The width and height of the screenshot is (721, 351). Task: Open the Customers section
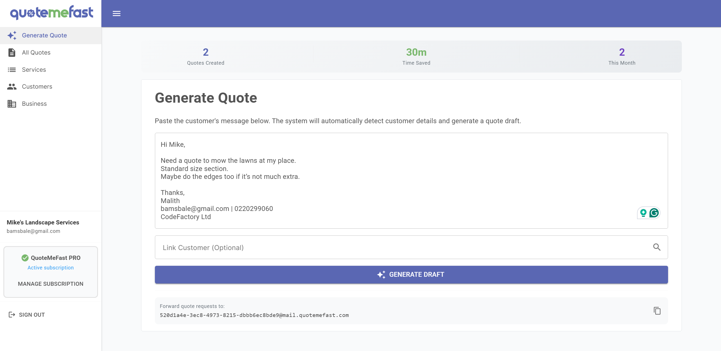51,87
